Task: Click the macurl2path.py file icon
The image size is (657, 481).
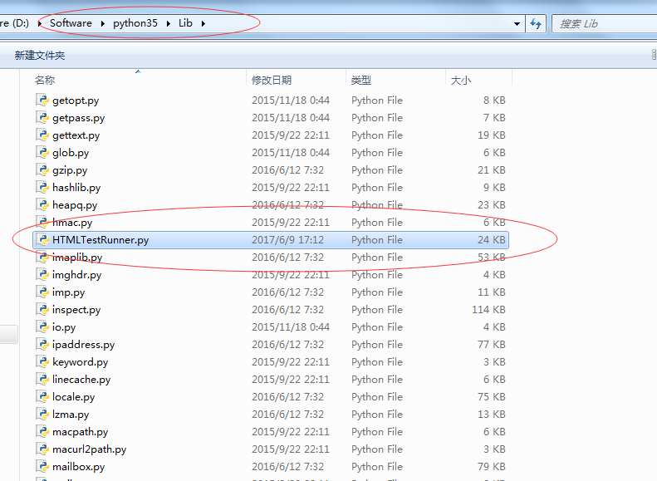Action: click(42, 449)
